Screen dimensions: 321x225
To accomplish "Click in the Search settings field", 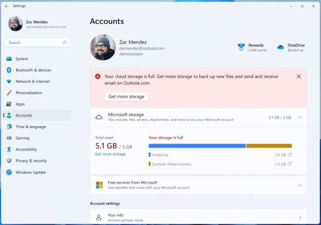I will 37,43.
